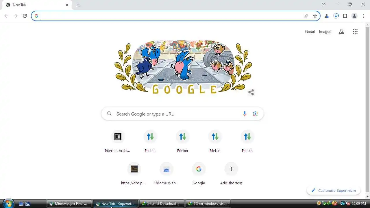Screen dimensions: 370x208
Task: Open Windows Start orb
Action: pos(8,203)
